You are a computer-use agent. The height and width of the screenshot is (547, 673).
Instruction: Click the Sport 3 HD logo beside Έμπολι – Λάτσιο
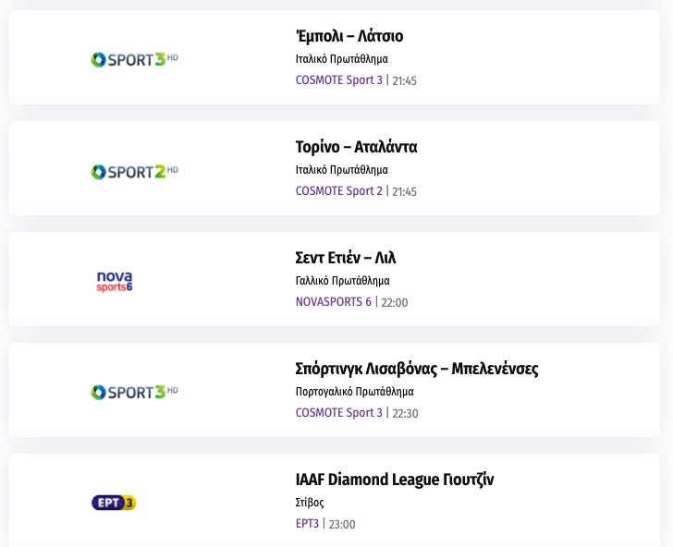[134, 60]
